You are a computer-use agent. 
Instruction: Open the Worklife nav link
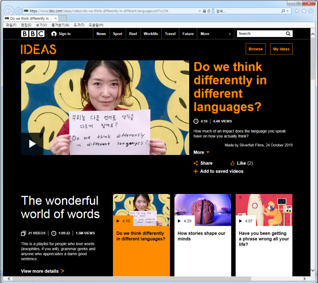(151, 34)
